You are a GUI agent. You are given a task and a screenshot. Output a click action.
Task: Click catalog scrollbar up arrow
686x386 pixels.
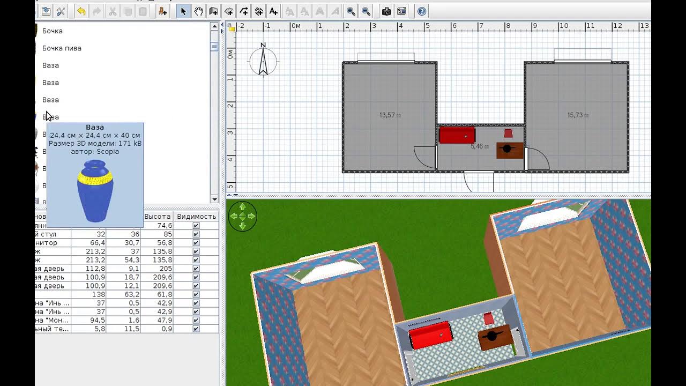pyautogui.click(x=214, y=26)
